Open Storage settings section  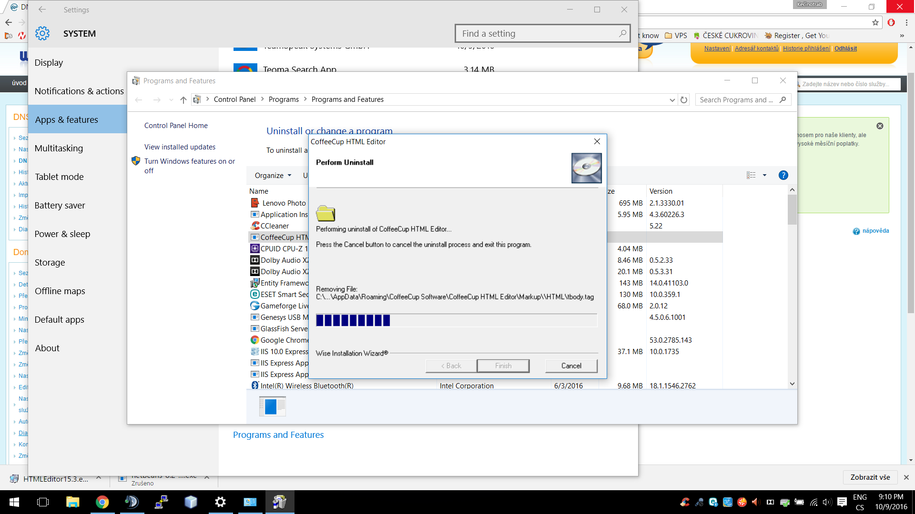click(50, 263)
